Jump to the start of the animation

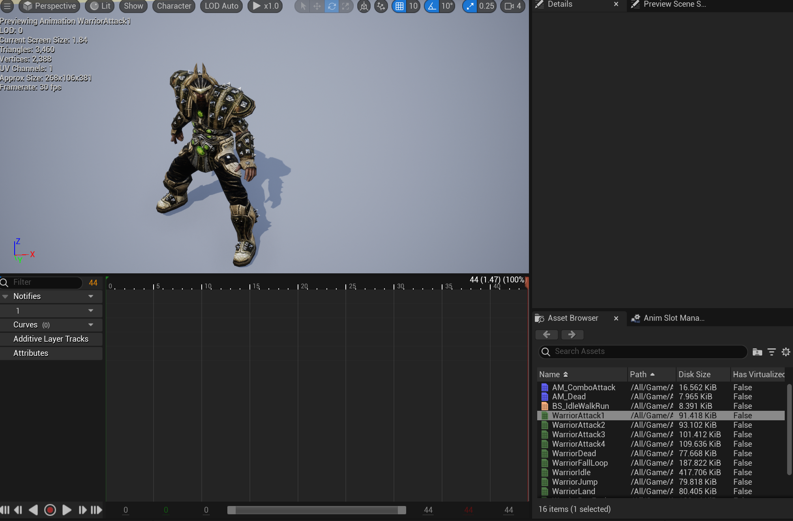tap(5, 510)
